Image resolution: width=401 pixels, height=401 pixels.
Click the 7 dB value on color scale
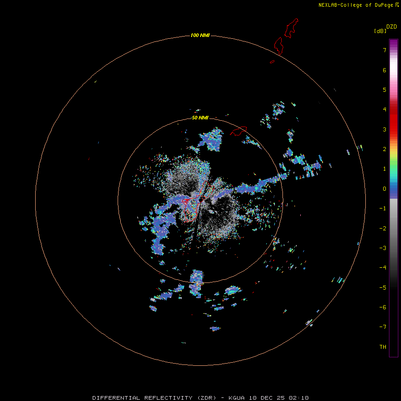pos(385,50)
